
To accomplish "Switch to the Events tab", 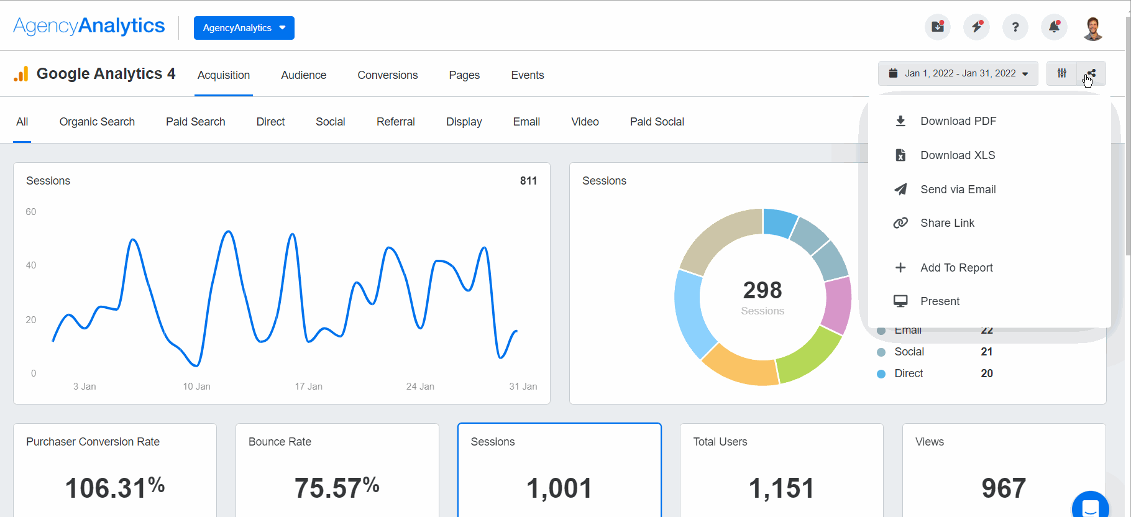I will pyautogui.click(x=528, y=75).
